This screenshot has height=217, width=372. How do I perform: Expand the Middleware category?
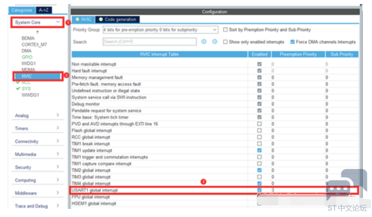[37, 193]
